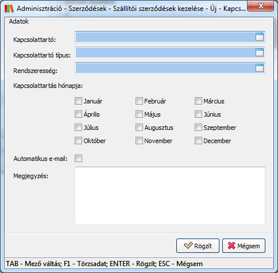Tick the December checkbox
Viewport: 278px width, 273px height.
click(198, 141)
